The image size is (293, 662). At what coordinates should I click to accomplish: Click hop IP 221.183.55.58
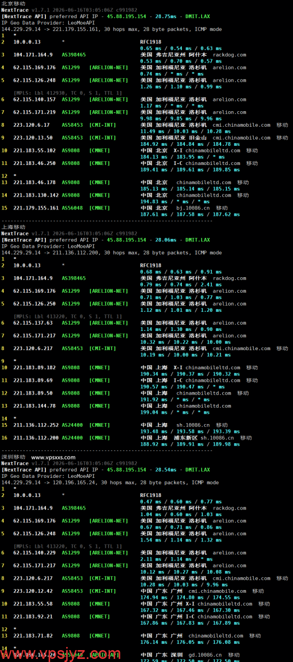pyautogui.click(x=33, y=604)
